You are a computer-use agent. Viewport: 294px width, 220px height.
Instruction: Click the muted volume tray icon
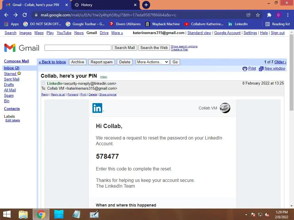click(x=267, y=215)
